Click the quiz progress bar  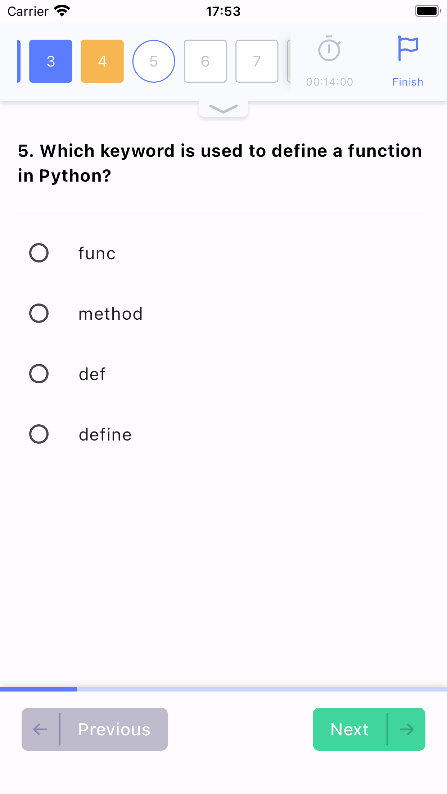223,689
